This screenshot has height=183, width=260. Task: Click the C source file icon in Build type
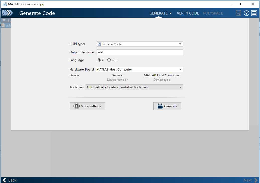click(99, 44)
